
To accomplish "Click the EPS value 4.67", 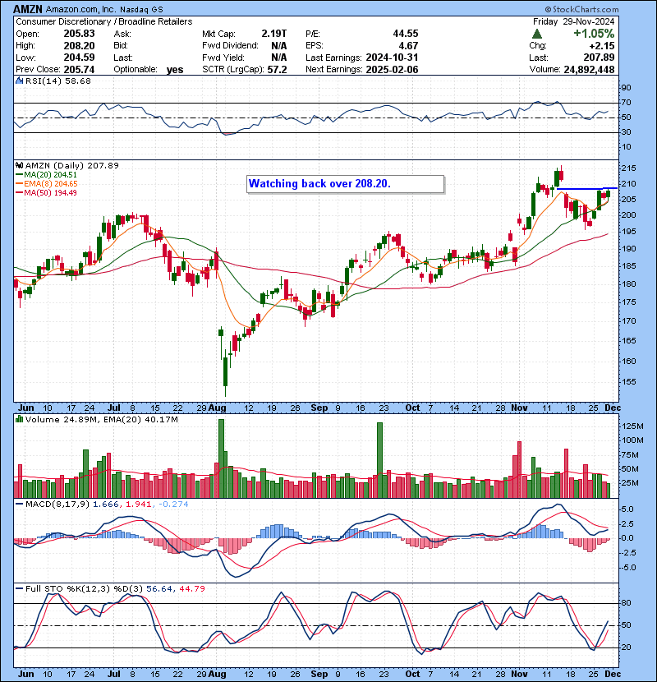I will [408, 46].
